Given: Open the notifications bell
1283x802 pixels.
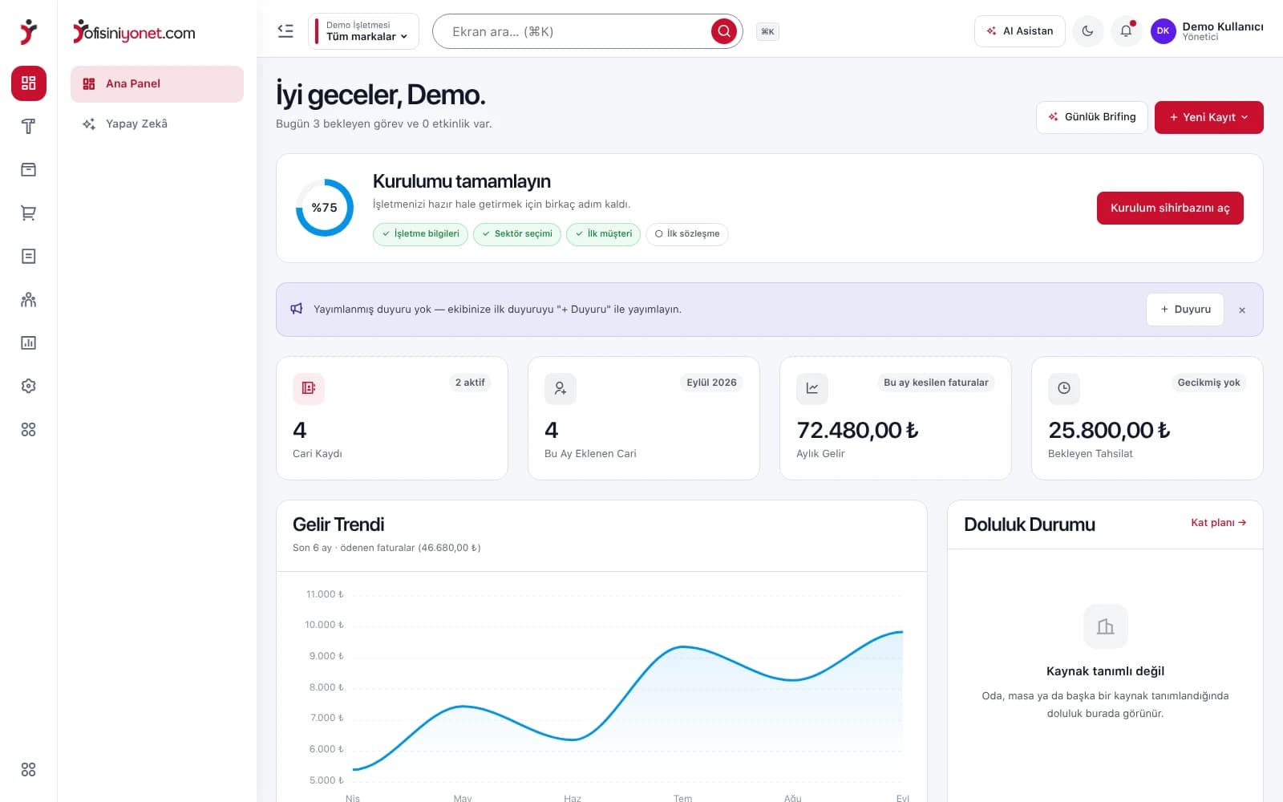Looking at the screenshot, I should [x=1126, y=31].
